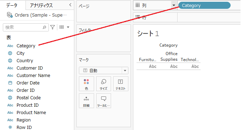Select the Office Supplies column header
243x130 pixels.
[x=169, y=57]
